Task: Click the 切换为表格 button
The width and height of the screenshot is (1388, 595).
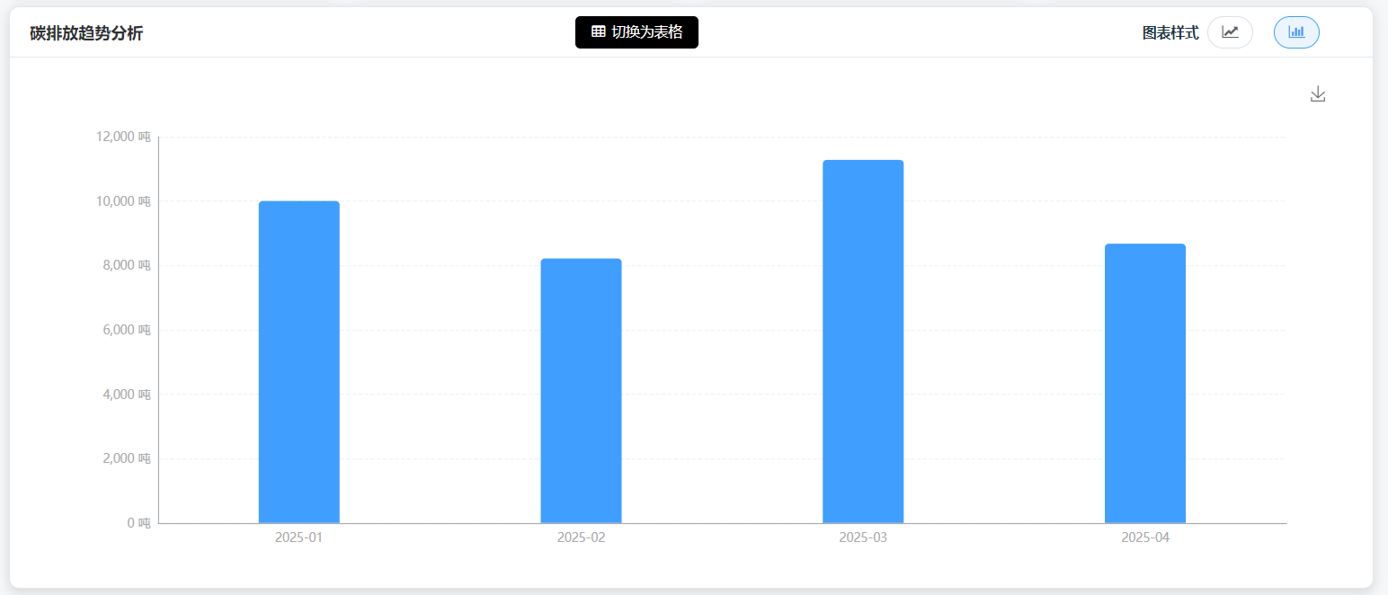Action: (636, 32)
